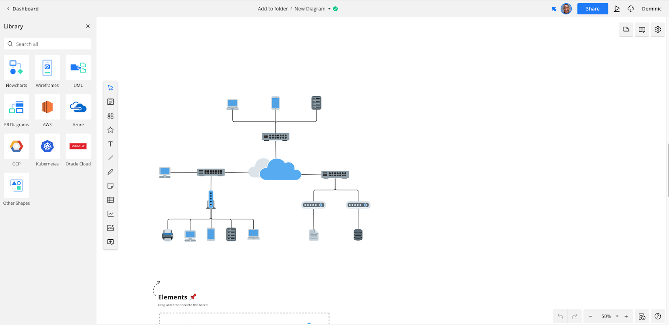Click the Share button

[592, 9]
